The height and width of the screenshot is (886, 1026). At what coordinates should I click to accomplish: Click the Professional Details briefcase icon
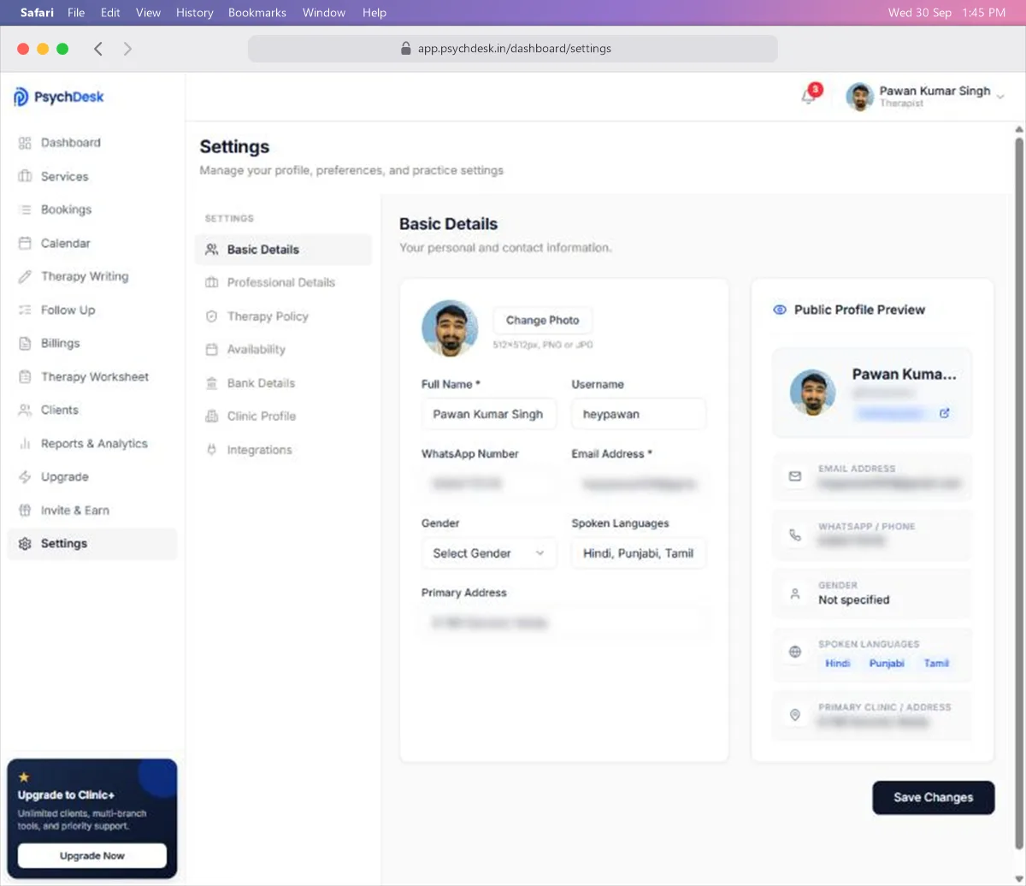tap(212, 282)
